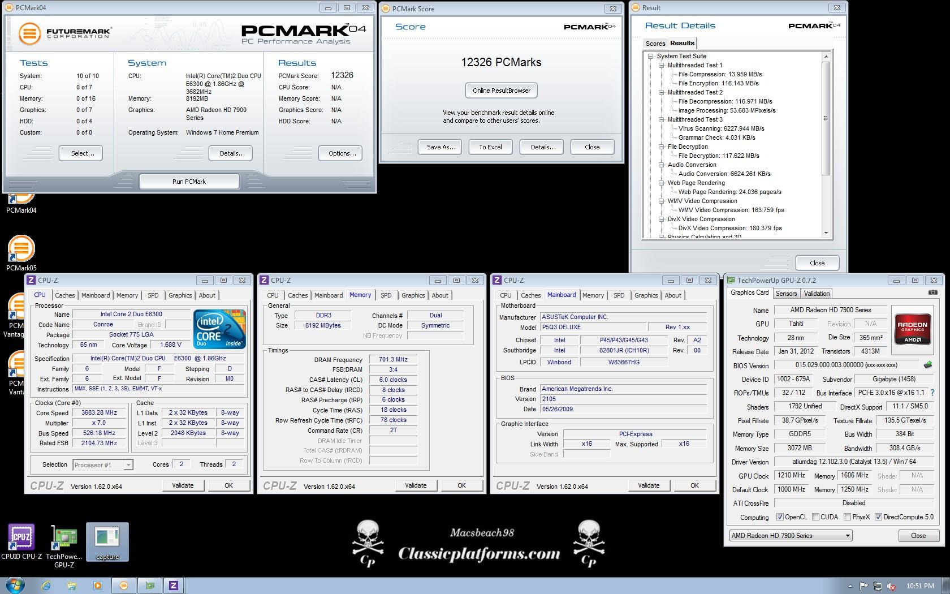
Task: Launch the CPUID CPU-Z desktop icon
Action: click(21, 541)
